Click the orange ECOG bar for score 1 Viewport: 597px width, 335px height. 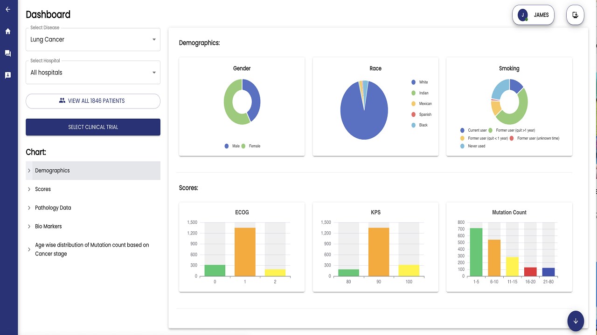tap(245, 252)
